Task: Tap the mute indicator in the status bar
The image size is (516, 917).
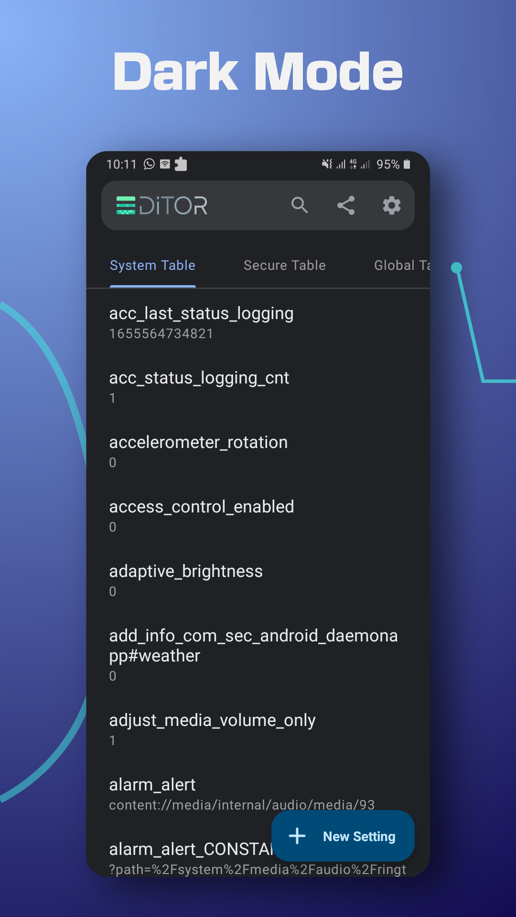Action: [x=326, y=164]
